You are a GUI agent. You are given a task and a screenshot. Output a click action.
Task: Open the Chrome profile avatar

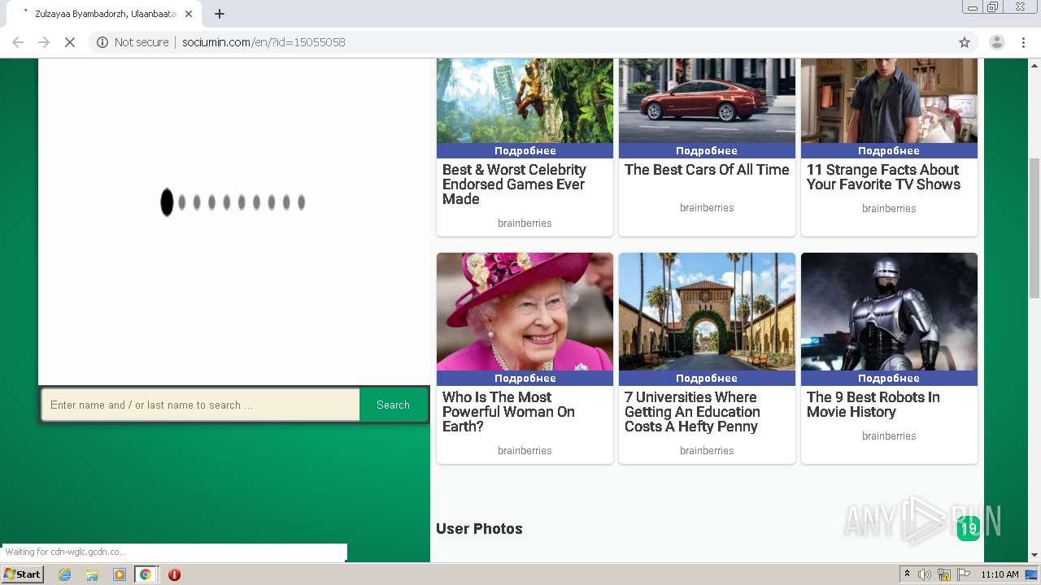click(x=996, y=42)
